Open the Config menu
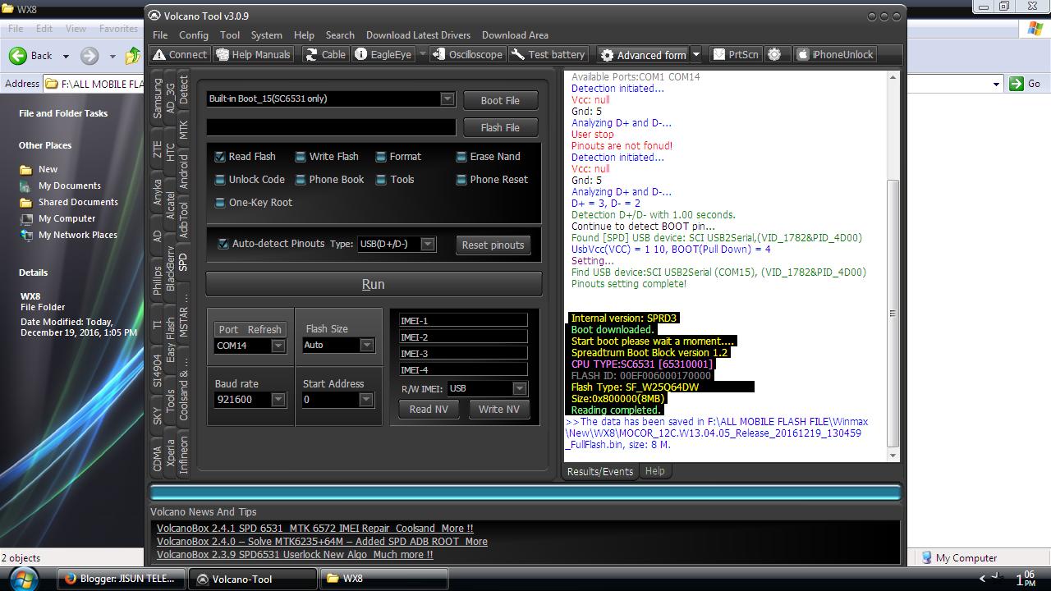This screenshot has width=1051, height=591. click(x=194, y=34)
